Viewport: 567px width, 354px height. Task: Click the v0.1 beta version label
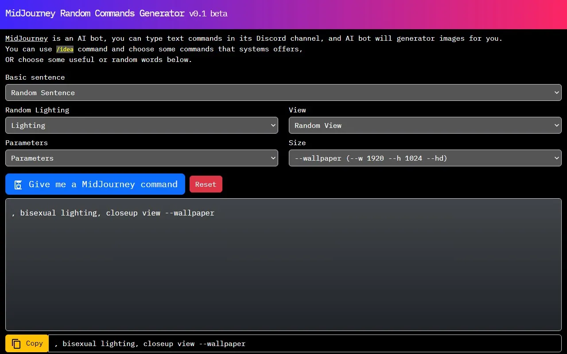(x=209, y=14)
